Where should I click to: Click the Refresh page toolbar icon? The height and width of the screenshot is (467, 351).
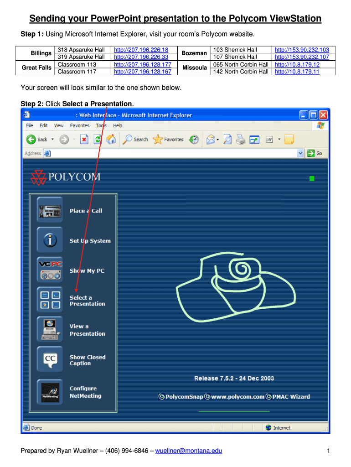point(98,139)
